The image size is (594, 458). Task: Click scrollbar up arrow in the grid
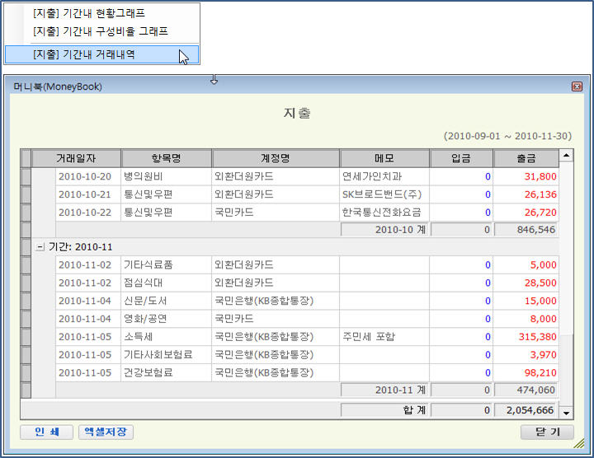pyautogui.click(x=566, y=156)
